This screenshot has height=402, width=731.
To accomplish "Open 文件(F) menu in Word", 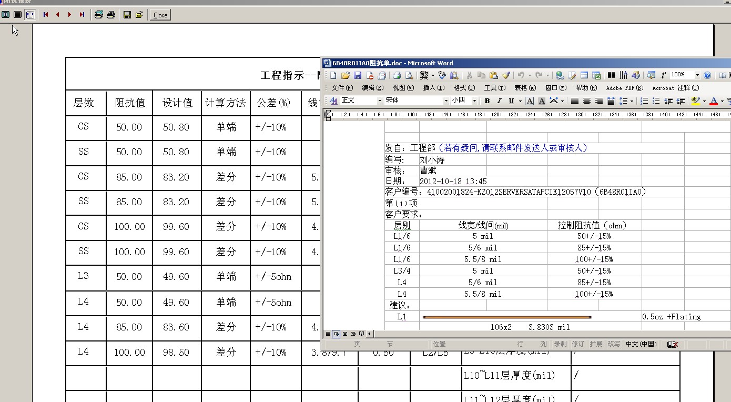I will 342,88.
